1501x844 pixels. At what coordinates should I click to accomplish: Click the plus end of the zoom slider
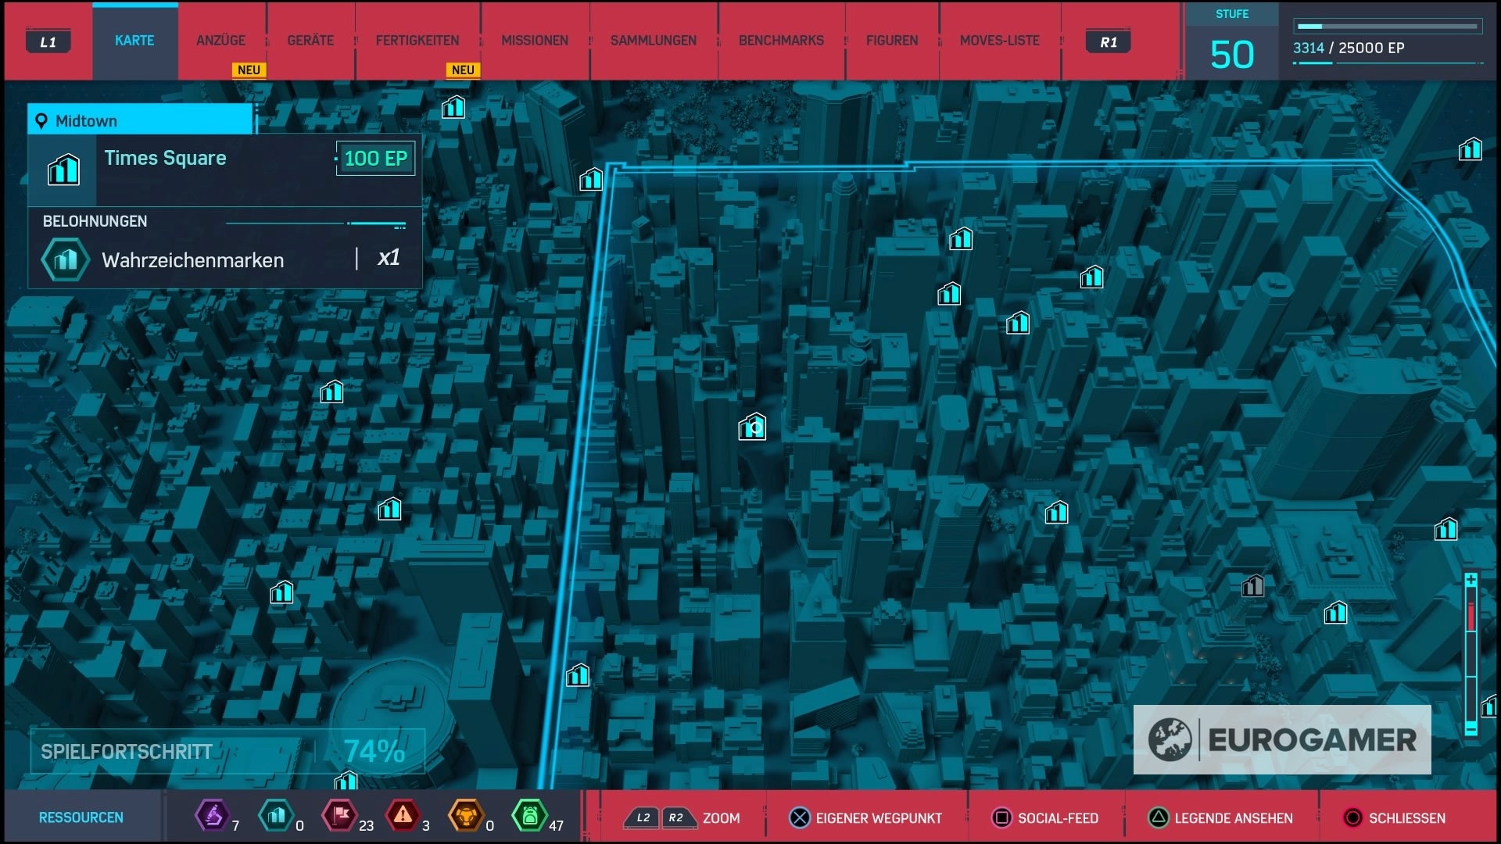coord(1471,580)
